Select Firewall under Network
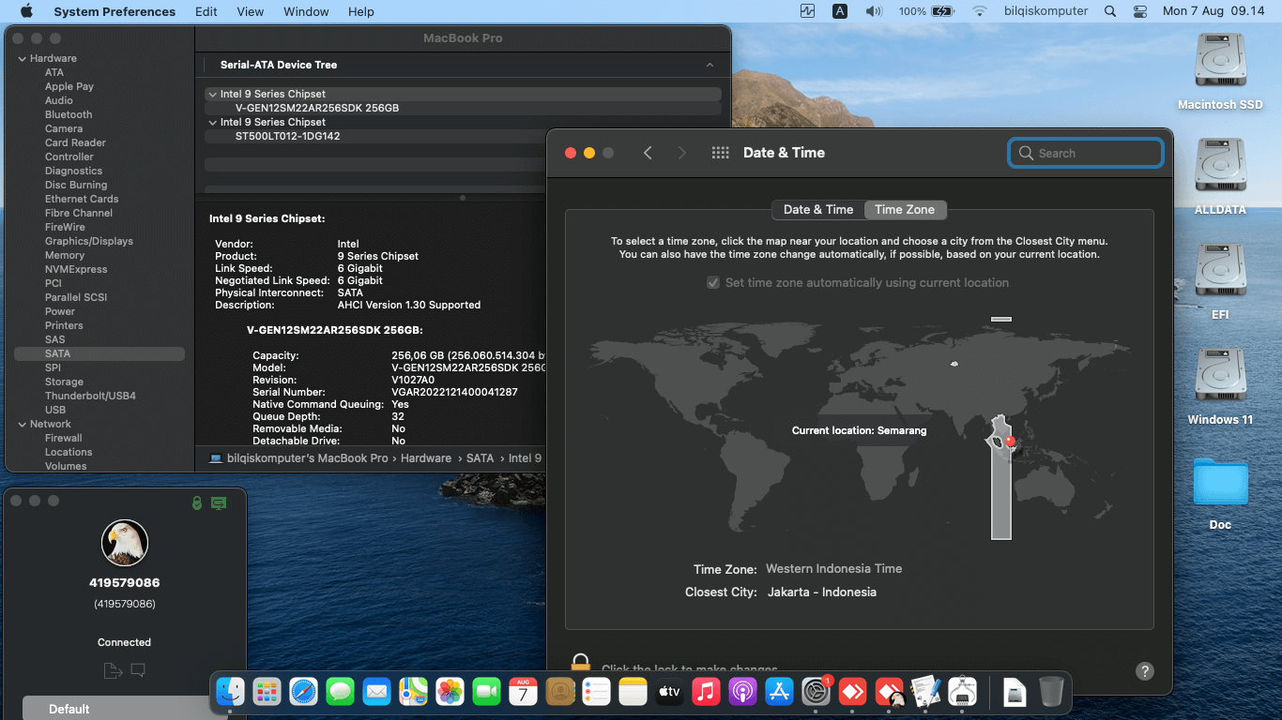Screen dimensions: 1282x720 (x=64, y=438)
